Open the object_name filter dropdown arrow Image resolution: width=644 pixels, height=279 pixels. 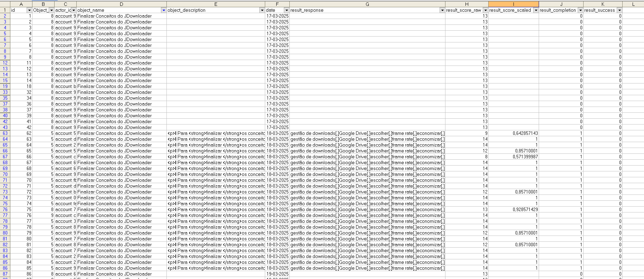pos(164,10)
